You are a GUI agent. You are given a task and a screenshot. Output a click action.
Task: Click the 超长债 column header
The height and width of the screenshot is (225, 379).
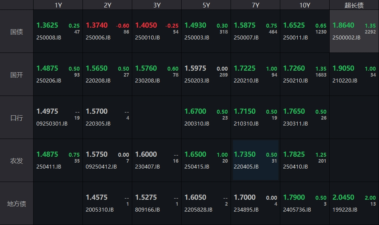(354, 5)
